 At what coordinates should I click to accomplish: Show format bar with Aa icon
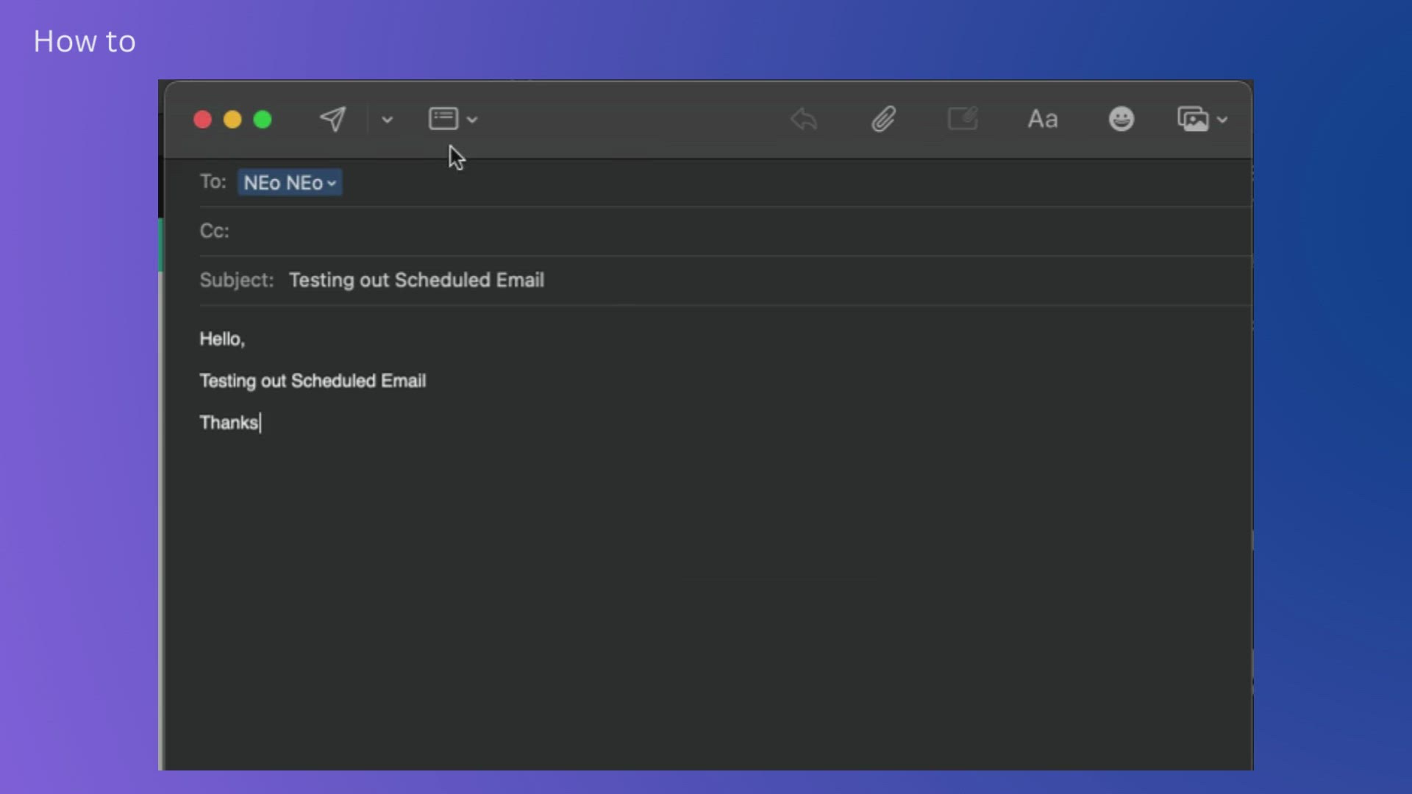[x=1042, y=119]
